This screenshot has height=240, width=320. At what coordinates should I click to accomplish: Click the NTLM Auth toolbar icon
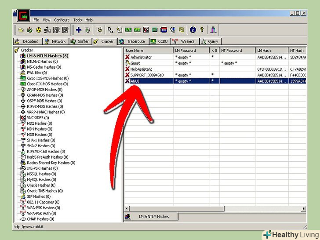[47, 30]
